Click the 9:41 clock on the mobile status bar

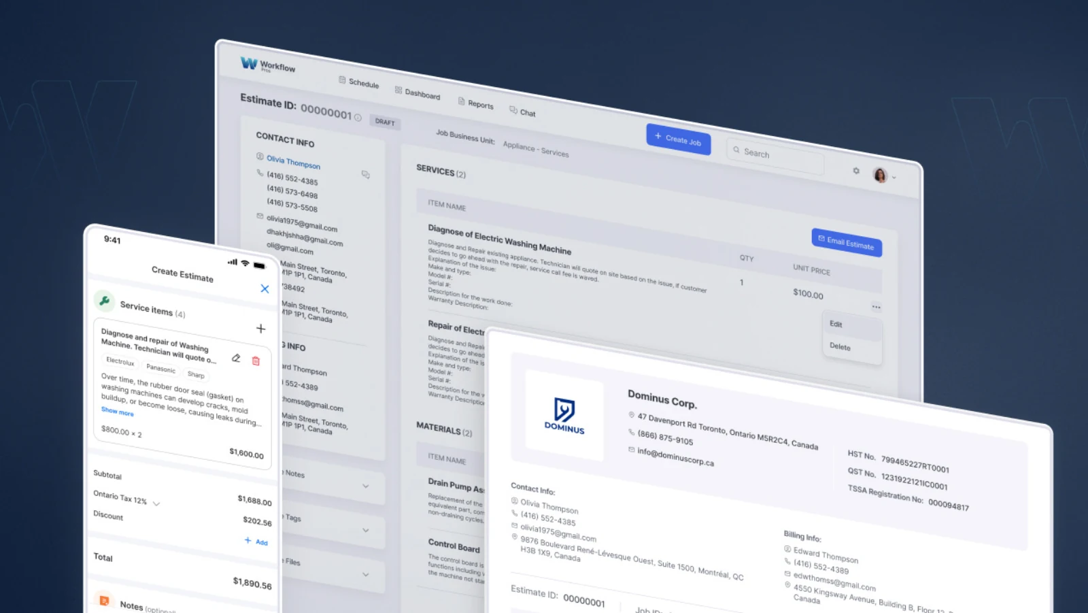click(x=112, y=239)
